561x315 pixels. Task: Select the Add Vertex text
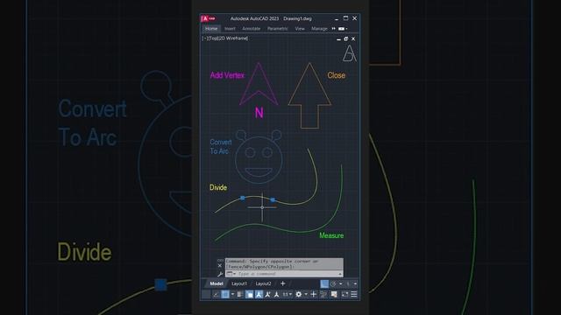pyautogui.click(x=227, y=75)
